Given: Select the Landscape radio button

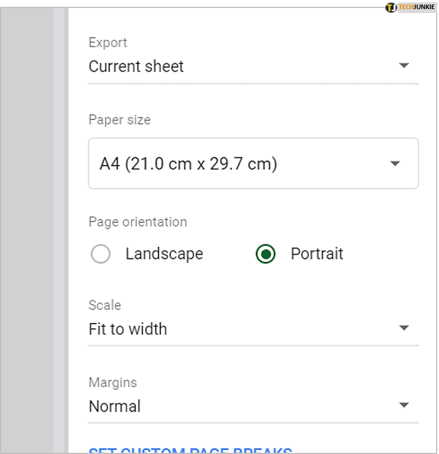Looking at the screenshot, I should pyautogui.click(x=101, y=254).
